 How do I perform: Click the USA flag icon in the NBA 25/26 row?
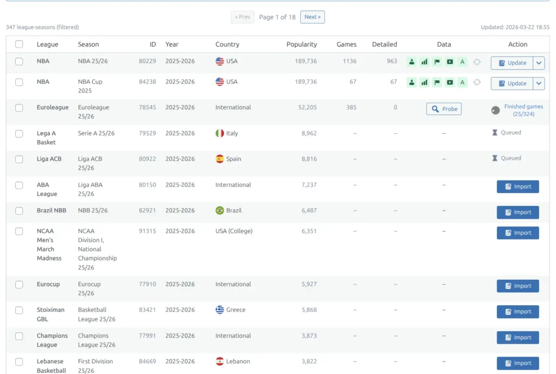click(x=219, y=61)
